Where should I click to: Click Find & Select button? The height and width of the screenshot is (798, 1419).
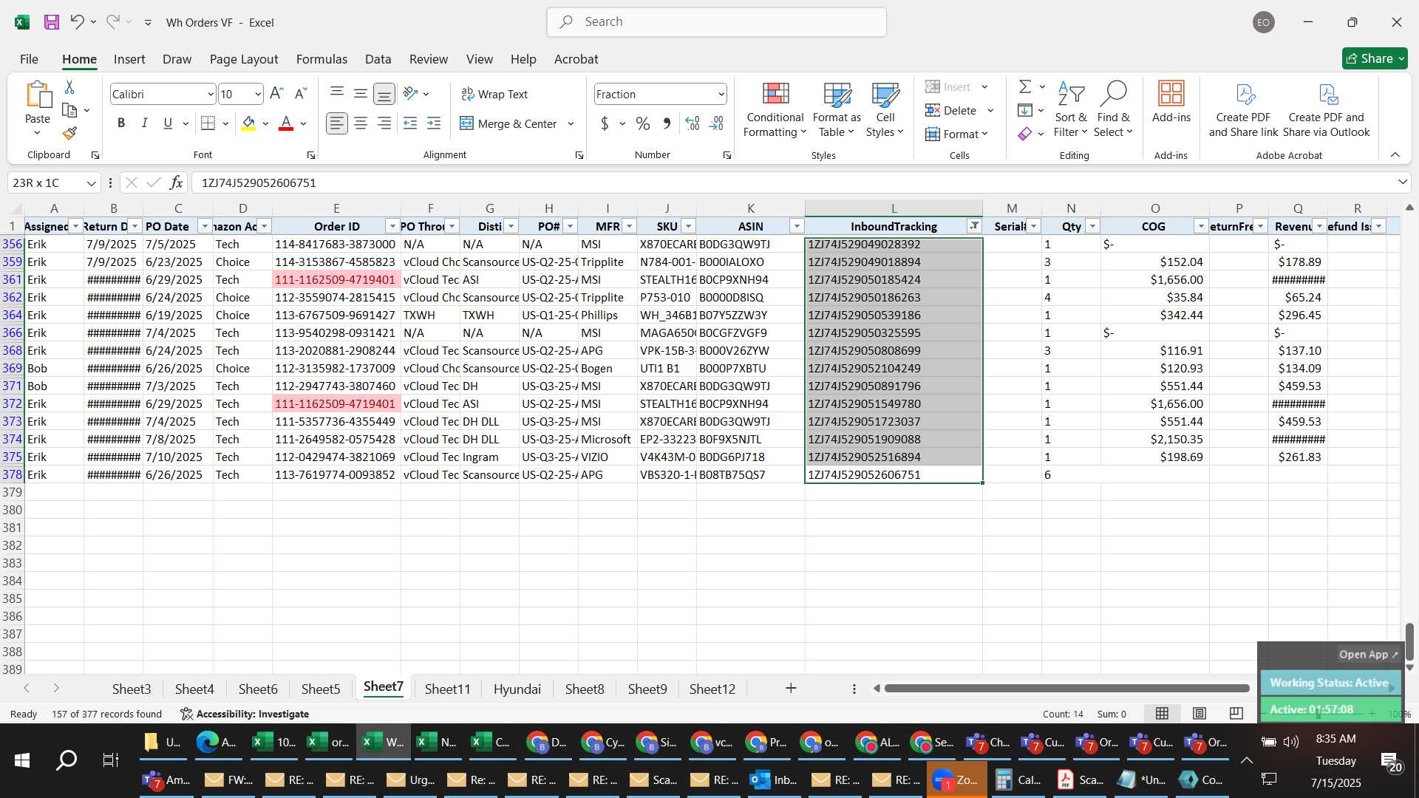point(1114,109)
